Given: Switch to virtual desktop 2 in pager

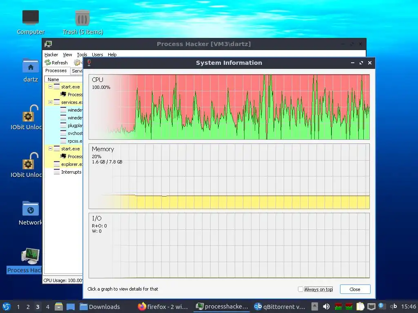Looking at the screenshot, I should 28,306.
